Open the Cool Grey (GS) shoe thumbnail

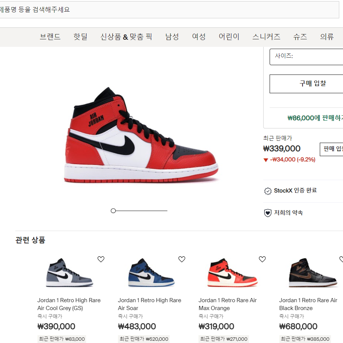(x=69, y=273)
